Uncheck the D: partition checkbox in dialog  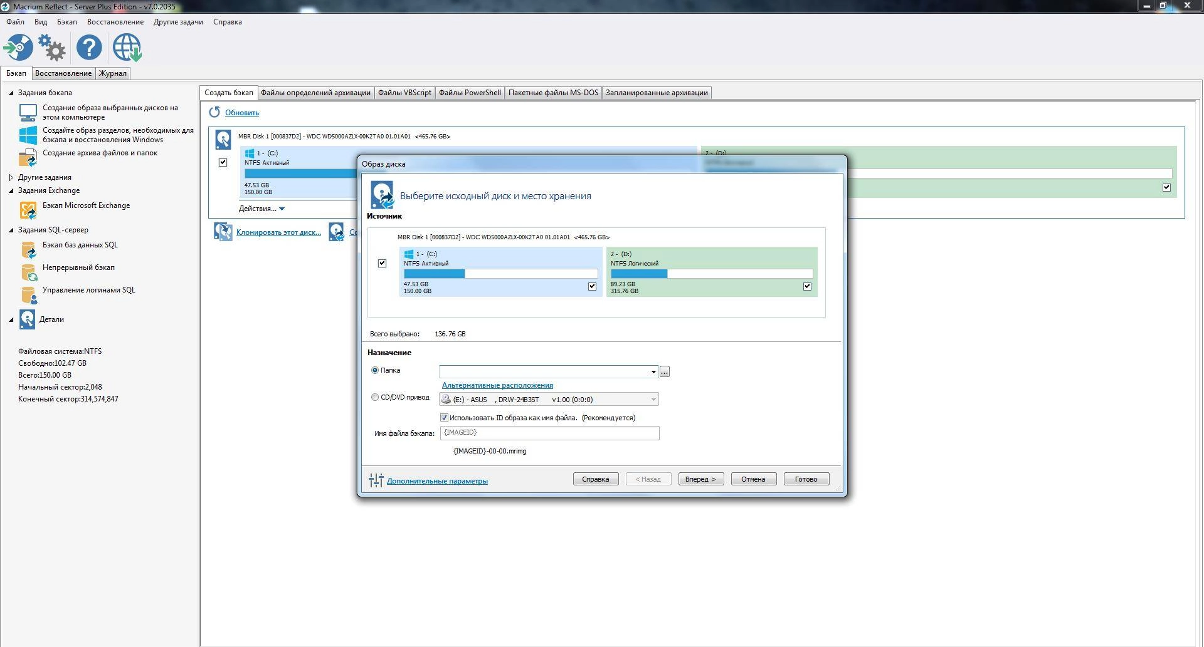pyautogui.click(x=807, y=286)
